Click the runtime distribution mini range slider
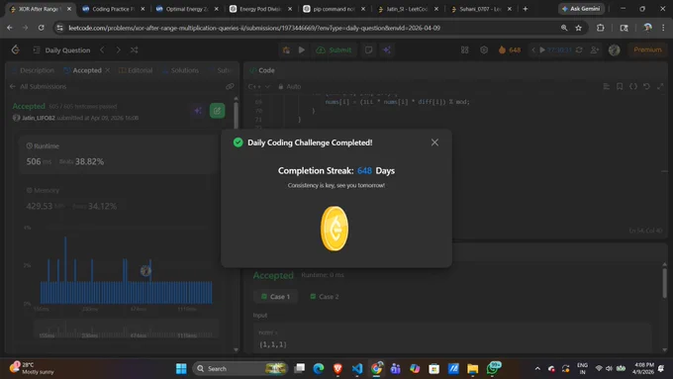The width and height of the screenshot is (673, 379). click(x=127, y=330)
